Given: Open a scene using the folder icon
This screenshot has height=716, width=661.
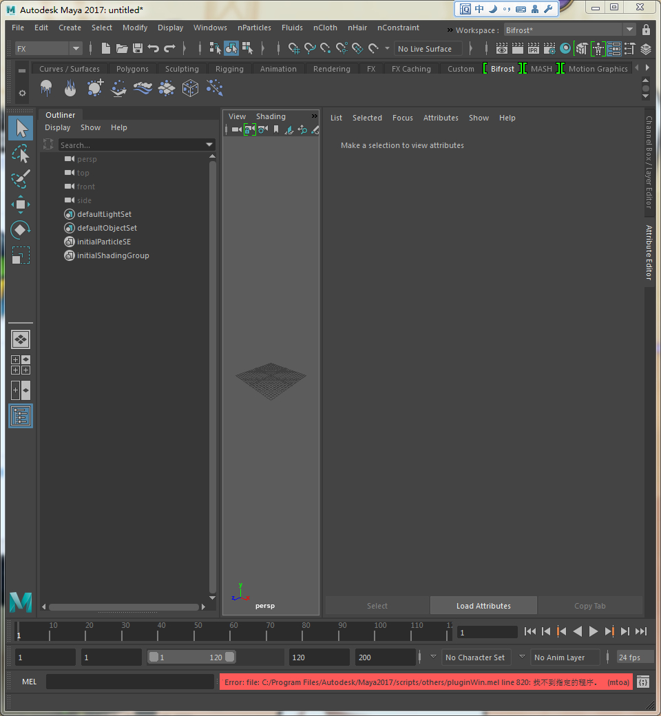Looking at the screenshot, I should (x=121, y=48).
